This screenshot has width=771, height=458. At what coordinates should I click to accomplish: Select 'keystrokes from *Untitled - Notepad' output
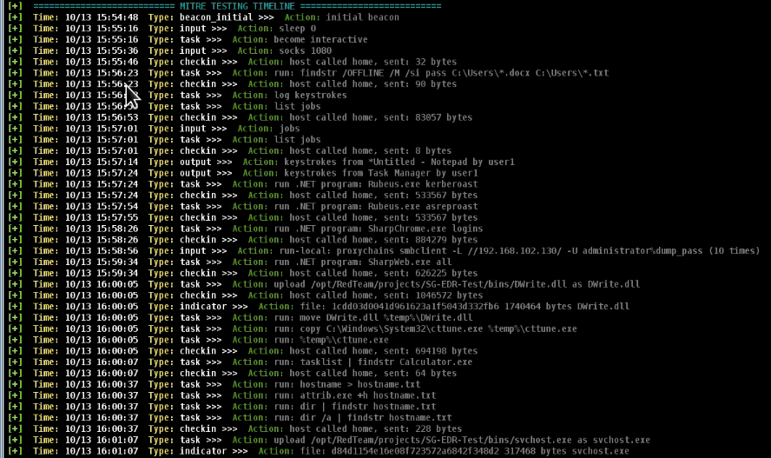click(x=399, y=162)
